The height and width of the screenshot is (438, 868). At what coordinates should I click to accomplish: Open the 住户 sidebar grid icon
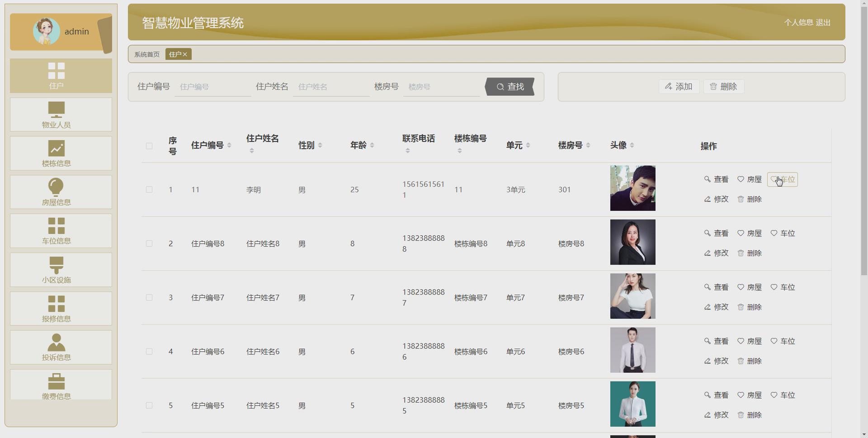click(x=57, y=71)
